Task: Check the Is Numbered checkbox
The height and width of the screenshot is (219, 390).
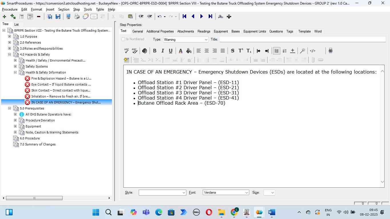Action: coord(123,39)
